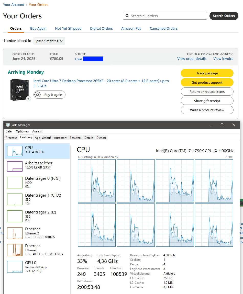Select Datenträger 0 (F: G:) graph
The image size is (243, 294).
click(15, 183)
